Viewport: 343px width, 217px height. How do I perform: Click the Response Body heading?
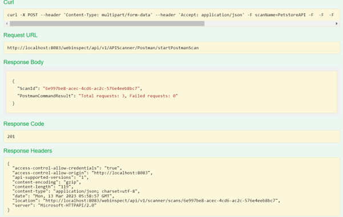(23, 62)
